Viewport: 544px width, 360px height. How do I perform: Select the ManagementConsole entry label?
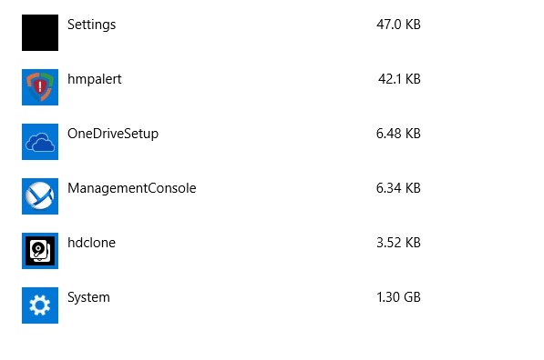tap(132, 188)
